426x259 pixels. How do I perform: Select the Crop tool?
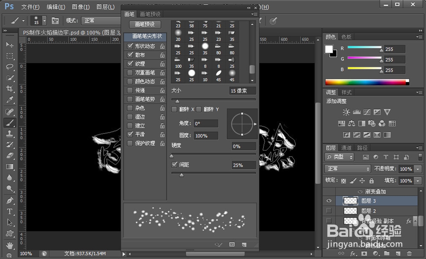10,89
